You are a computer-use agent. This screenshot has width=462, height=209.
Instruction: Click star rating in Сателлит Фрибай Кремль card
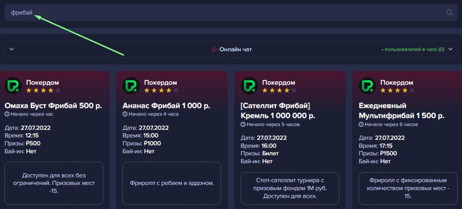click(x=279, y=90)
